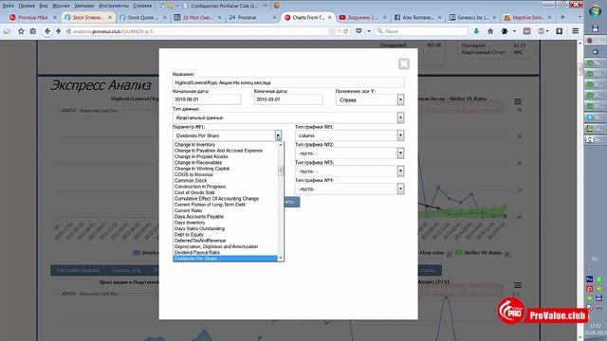Open a new browser tab with the plus
Image resolution: width=607 pixels, height=341 pixels.
click(562, 17)
